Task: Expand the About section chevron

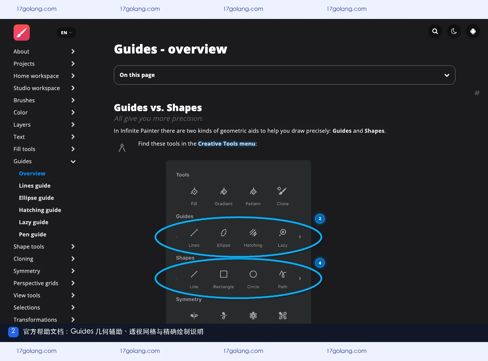Action: click(73, 51)
